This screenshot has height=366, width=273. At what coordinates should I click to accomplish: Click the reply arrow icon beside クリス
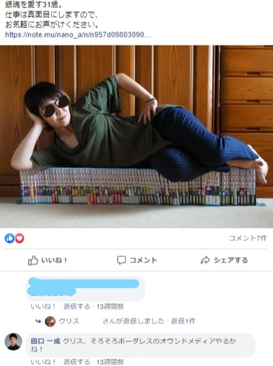(x=38, y=321)
